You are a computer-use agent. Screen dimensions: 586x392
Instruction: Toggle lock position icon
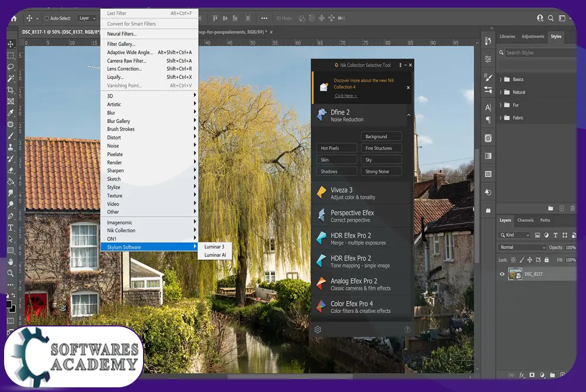point(530,260)
